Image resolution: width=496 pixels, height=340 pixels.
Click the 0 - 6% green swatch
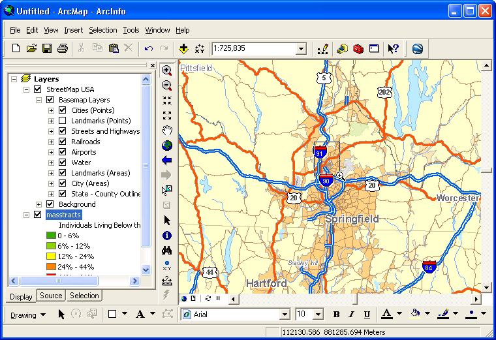click(50, 236)
